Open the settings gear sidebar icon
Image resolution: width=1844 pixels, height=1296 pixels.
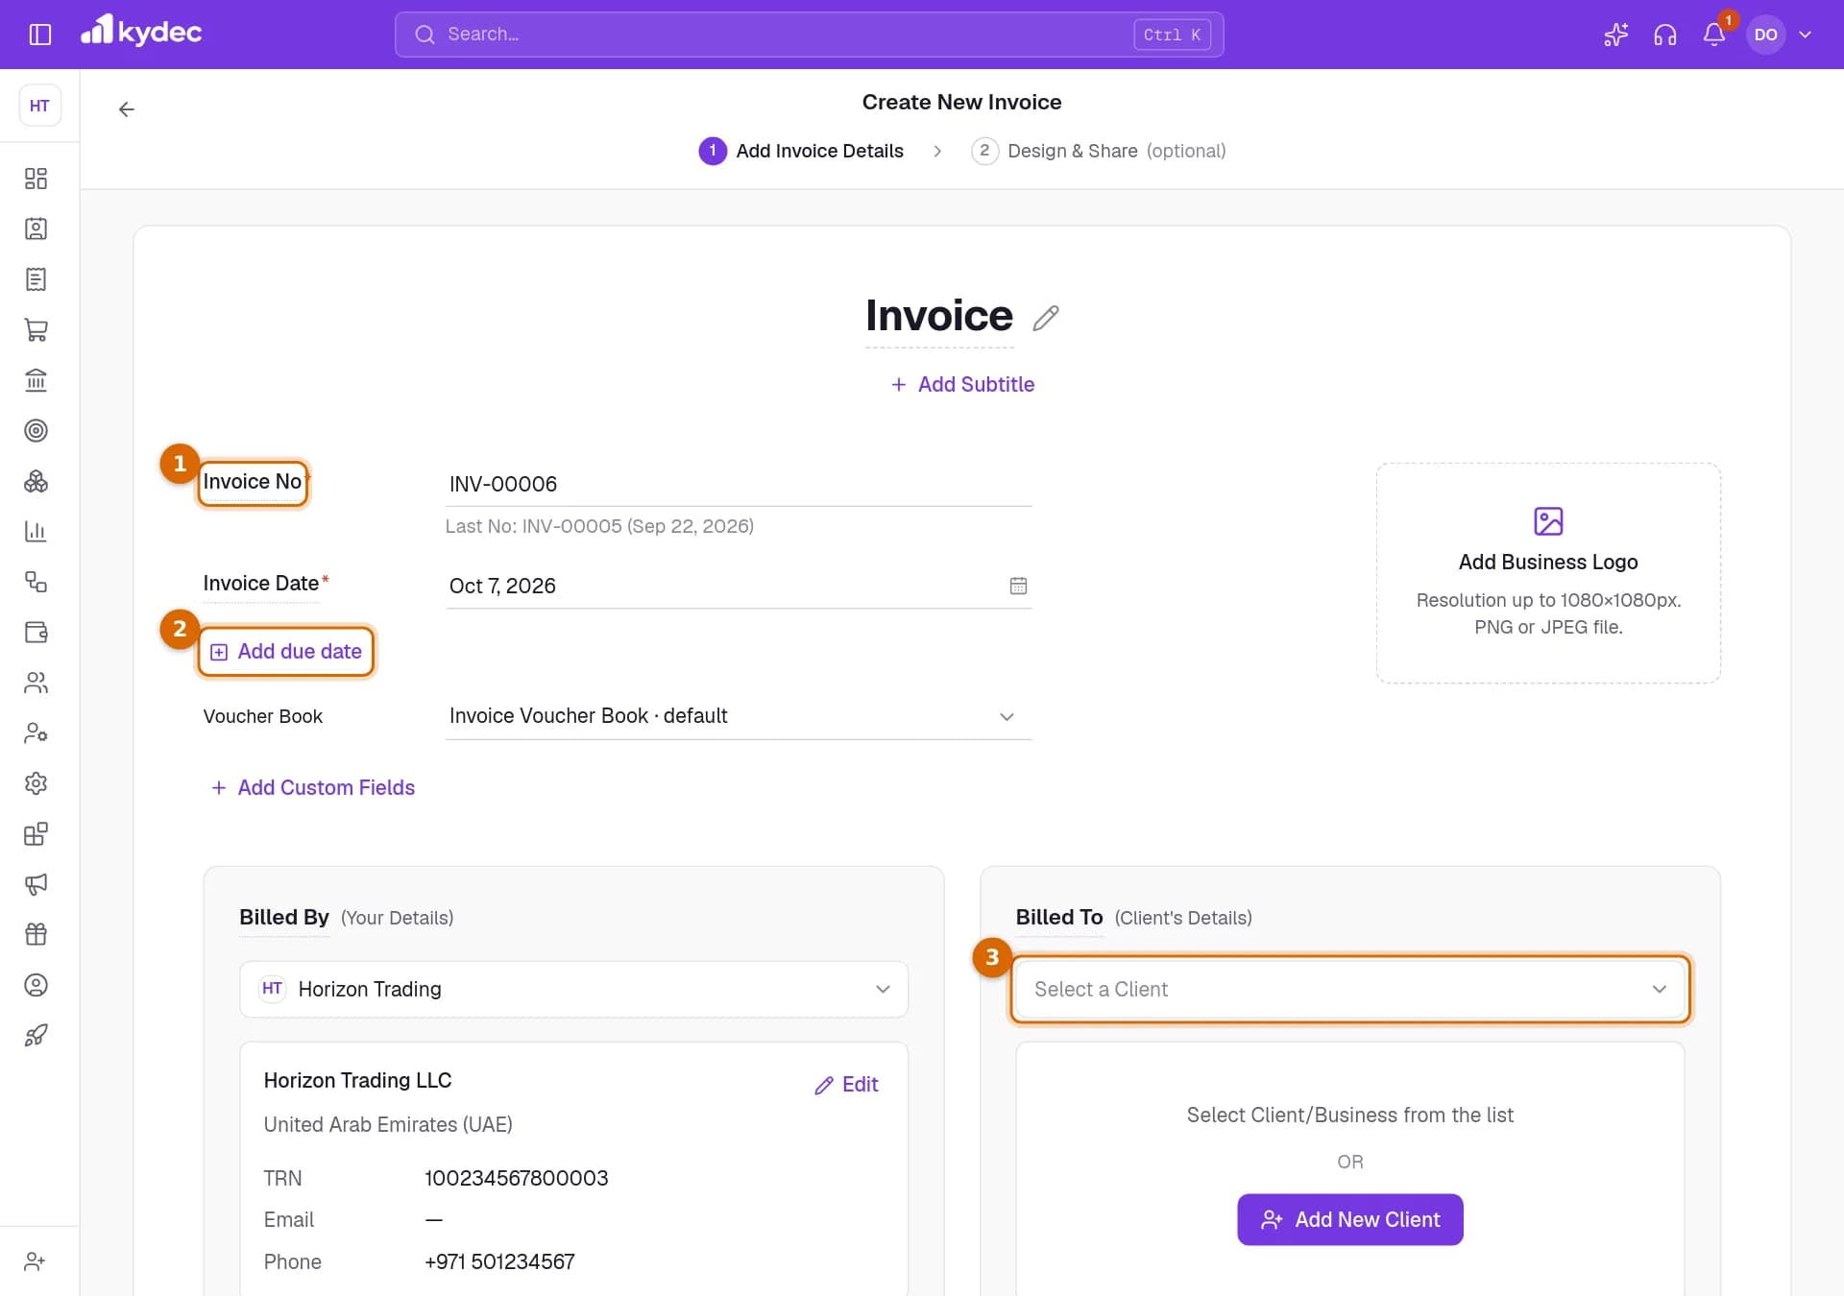(36, 783)
